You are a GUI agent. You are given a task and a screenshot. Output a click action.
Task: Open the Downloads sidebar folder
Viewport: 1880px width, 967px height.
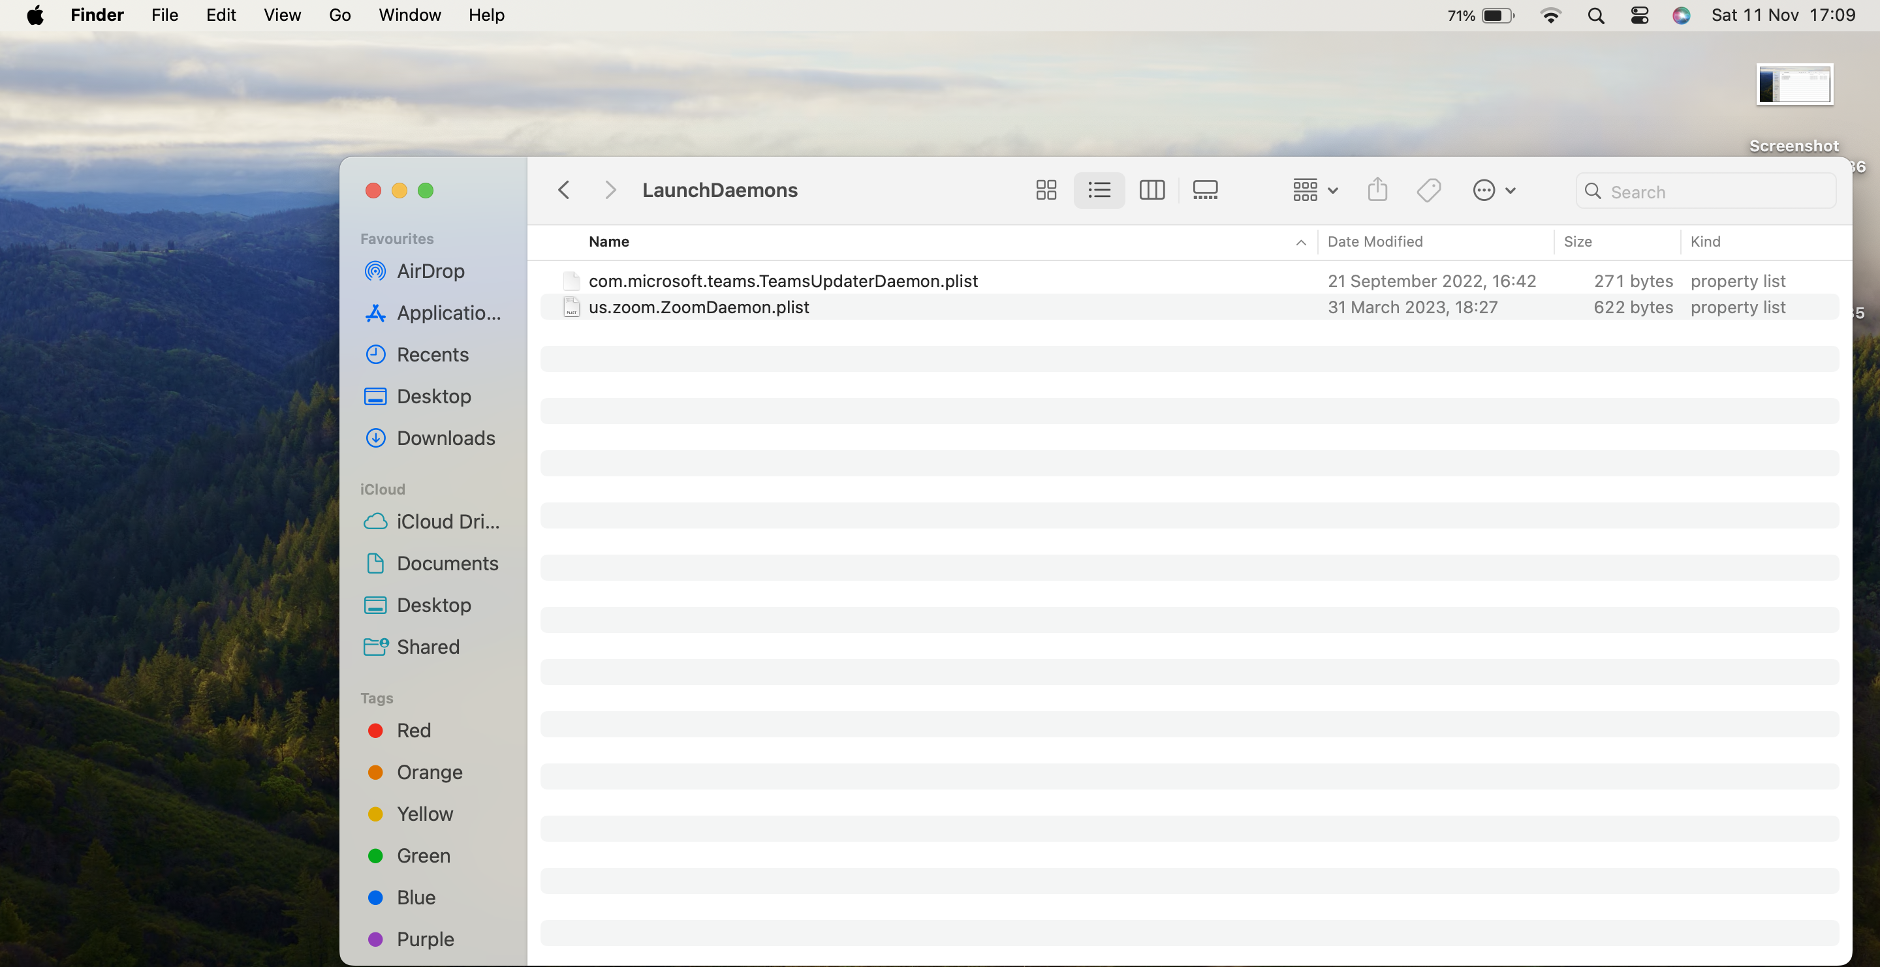(x=445, y=438)
